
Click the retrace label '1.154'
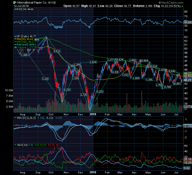point(75,78)
